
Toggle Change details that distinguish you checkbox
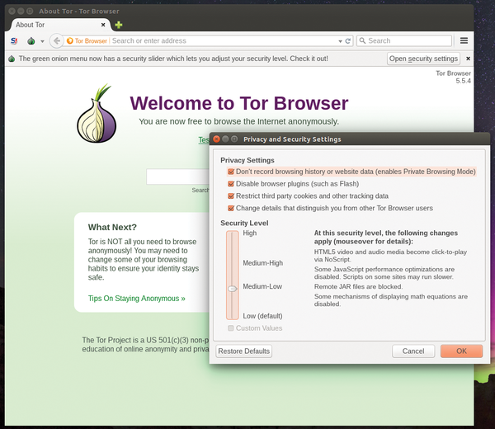[x=231, y=209]
